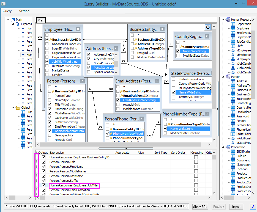Select the Location table under Production
The image size is (257, 212).
[x=242, y=169]
